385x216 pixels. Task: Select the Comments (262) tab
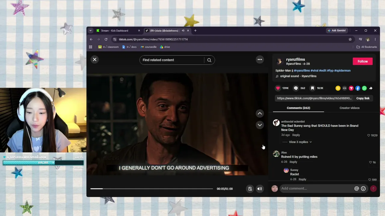click(x=298, y=108)
